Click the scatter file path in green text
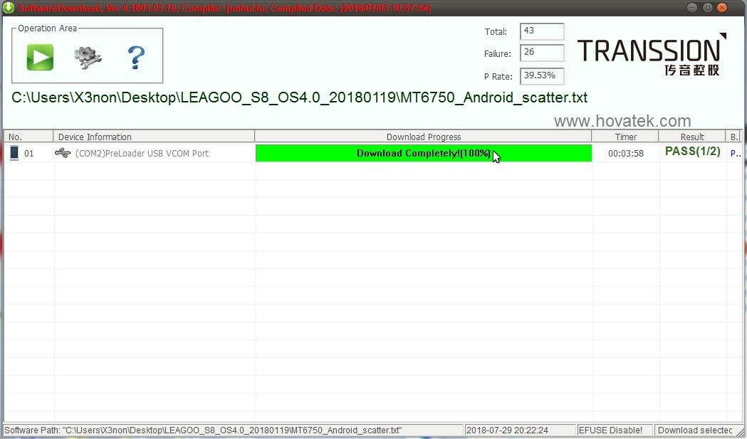Screen dimensions: 747x439 [x=299, y=97]
